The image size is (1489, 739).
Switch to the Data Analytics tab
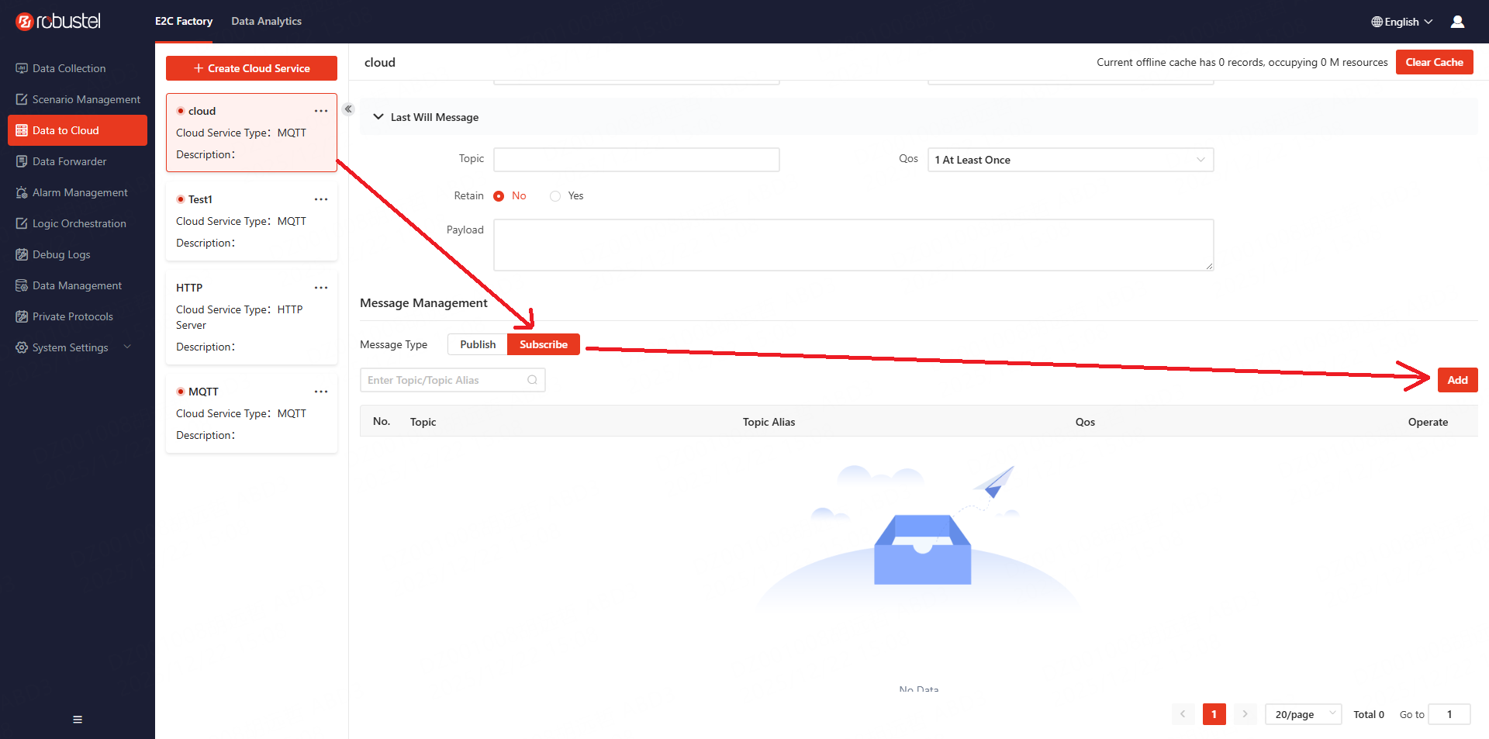tap(266, 21)
